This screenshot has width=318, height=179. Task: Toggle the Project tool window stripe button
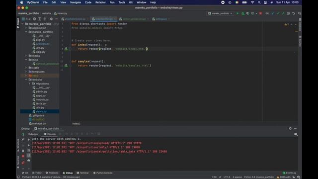coord(18,23)
